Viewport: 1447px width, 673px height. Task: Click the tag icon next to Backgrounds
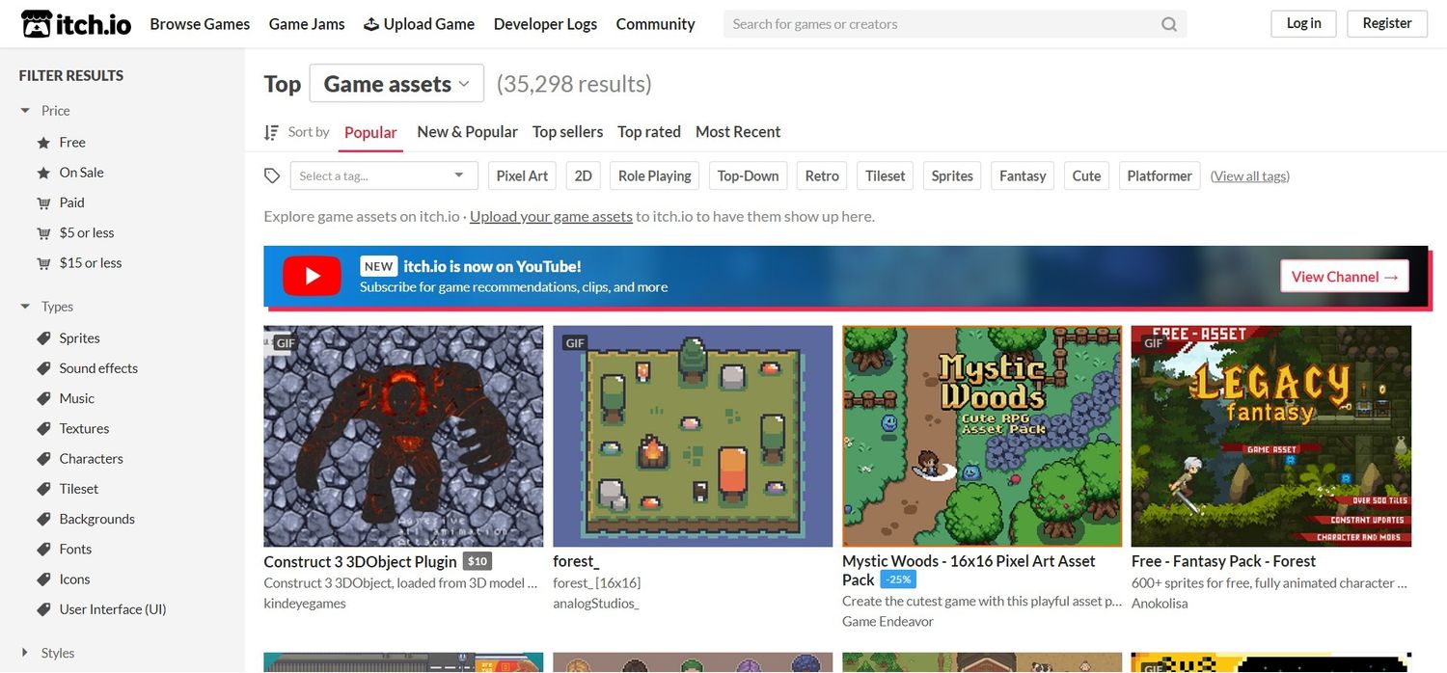coord(43,519)
